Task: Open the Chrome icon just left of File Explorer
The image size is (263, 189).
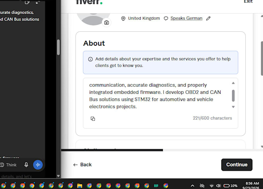Action: point(70,186)
